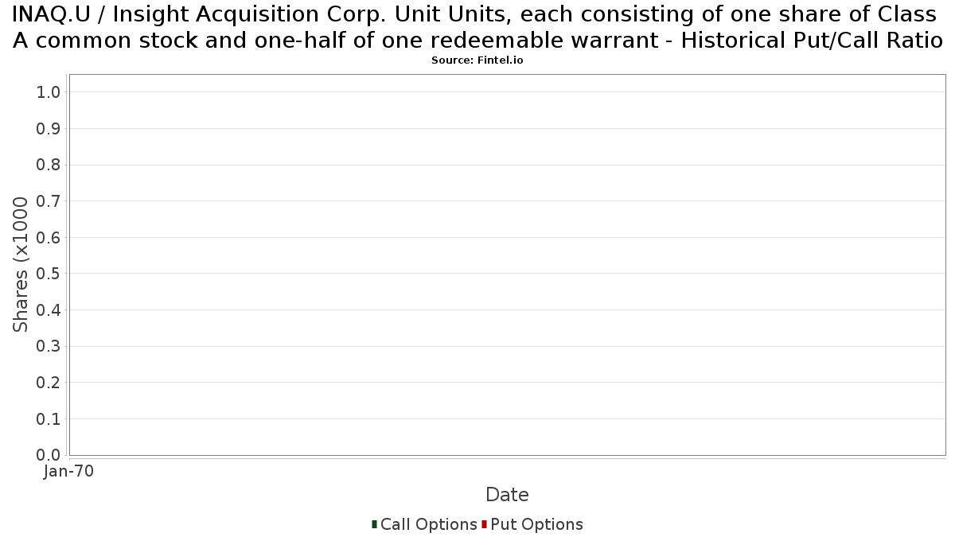
Task: Click the 0.7 y-axis tick label
Action: [x=49, y=201]
